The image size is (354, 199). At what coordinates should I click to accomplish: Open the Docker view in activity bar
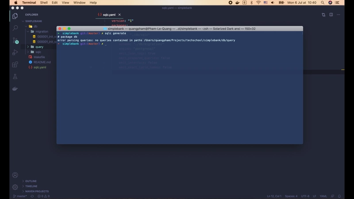tap(15, 88)
